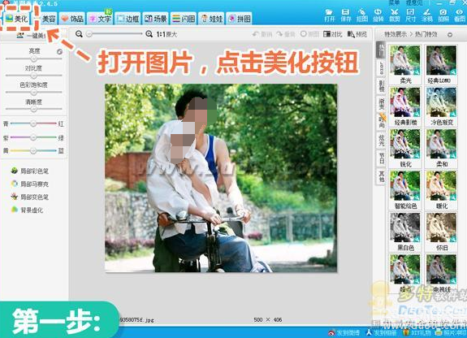Viewport: 467px width, 338px height.
Task: Toggle 对比 before/after comparison view
Action: 333,34
